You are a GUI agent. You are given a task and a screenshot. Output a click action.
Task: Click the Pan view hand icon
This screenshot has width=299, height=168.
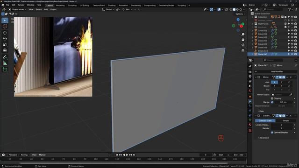point(243,40)
